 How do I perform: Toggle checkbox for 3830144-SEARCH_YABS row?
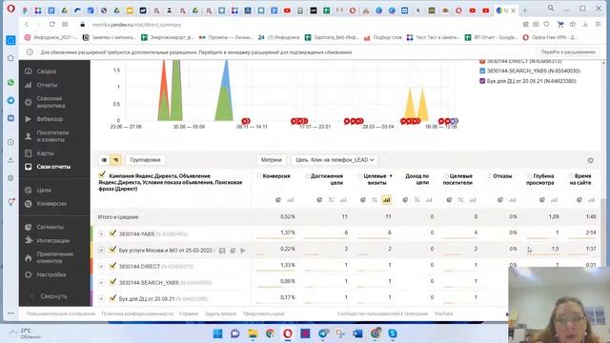112,282
